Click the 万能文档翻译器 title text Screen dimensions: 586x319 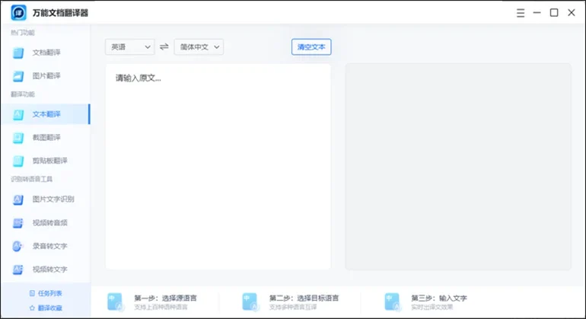coord(60,13)
